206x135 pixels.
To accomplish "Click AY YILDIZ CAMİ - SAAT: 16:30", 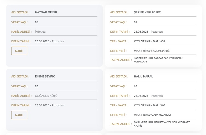I will pos(149,41).
